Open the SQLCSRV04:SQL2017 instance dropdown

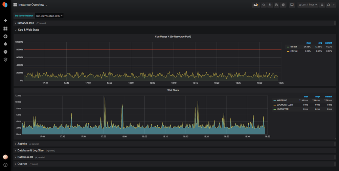[49, 16]
